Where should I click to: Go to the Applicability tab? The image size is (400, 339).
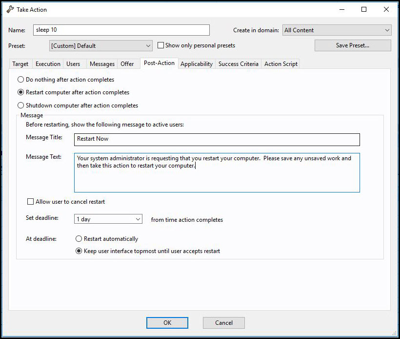click(197, 64)
